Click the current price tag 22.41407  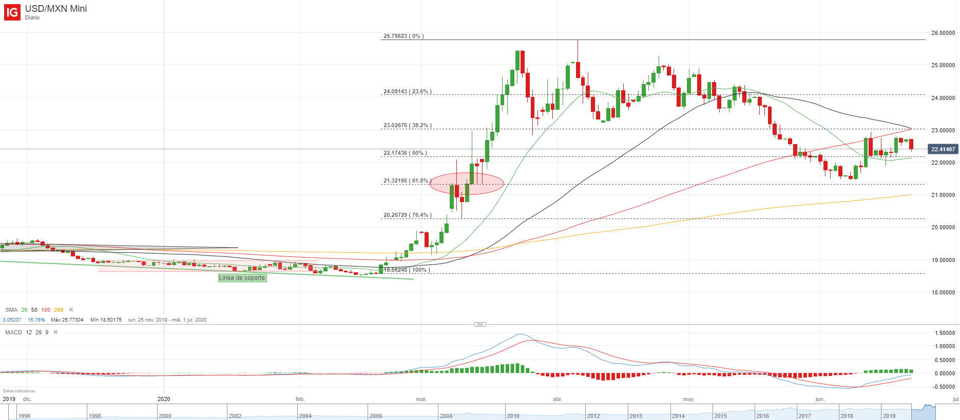coord(943,149)
